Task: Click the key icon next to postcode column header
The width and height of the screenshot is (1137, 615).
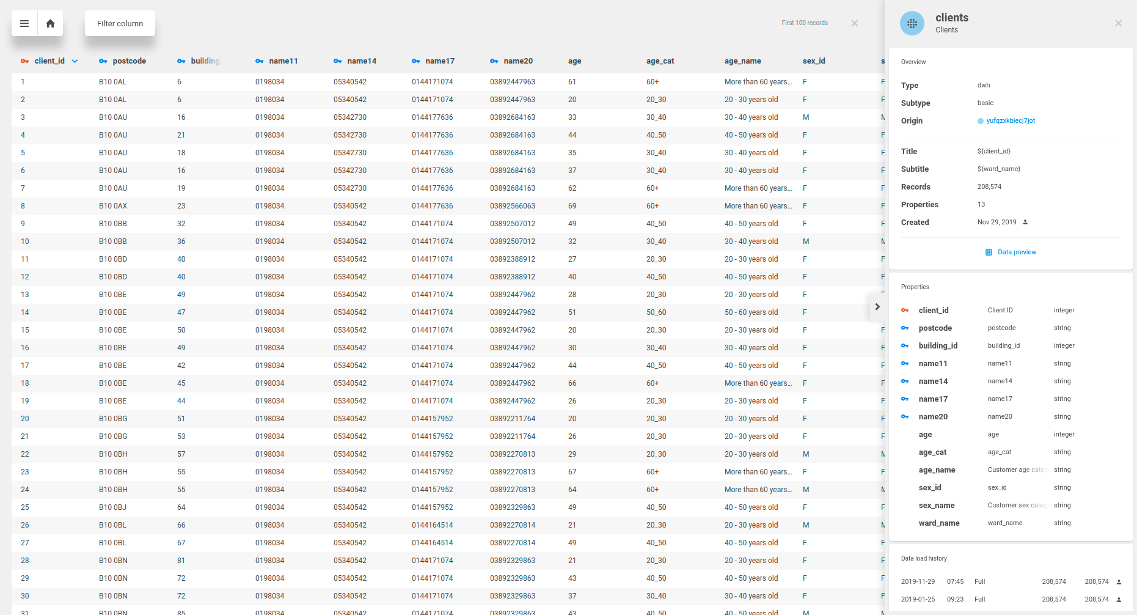Action: pyautogui.click(x=103, y=61)
